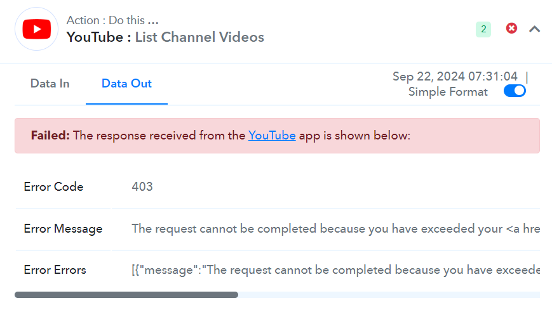Click the YouTube app logo icon
This screenshot has width=552, height=310.
[37, 29]
